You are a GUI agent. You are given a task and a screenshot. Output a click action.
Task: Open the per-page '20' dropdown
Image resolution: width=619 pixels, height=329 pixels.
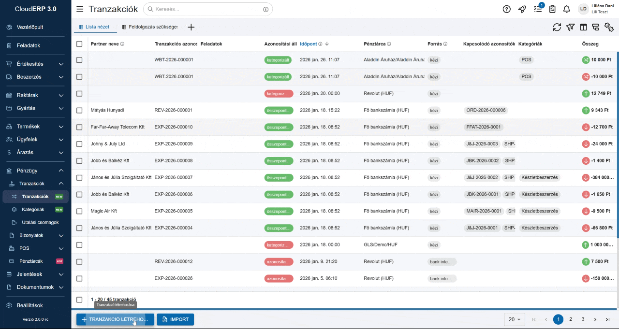click(x=515, y=319)
